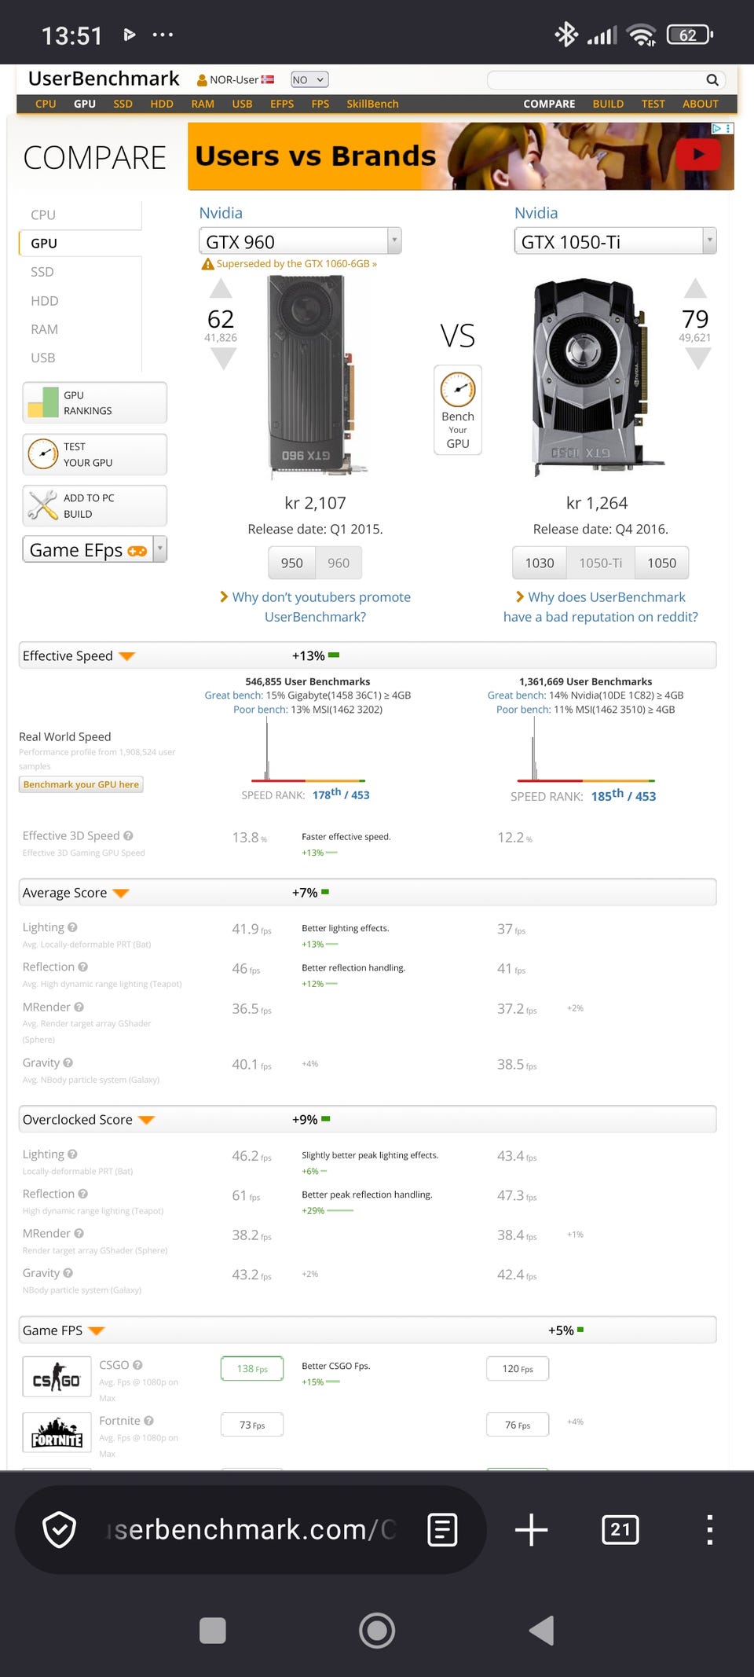Open browser reader mode icon
754x1677 pixels.
[x=442, y=1529]
